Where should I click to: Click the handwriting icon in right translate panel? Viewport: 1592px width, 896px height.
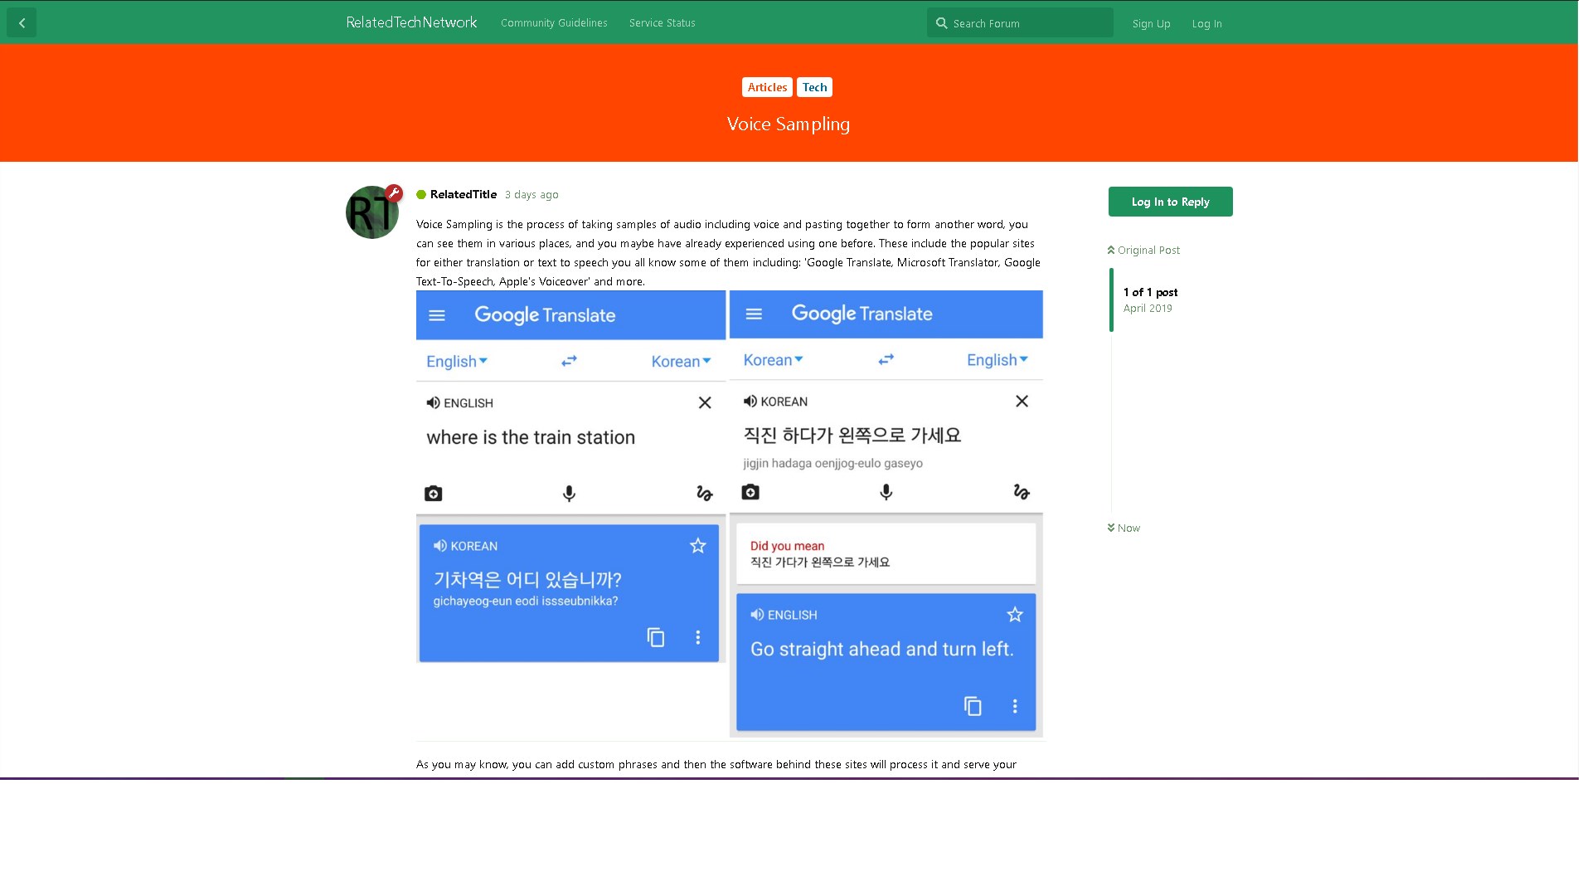[1022, 492]
